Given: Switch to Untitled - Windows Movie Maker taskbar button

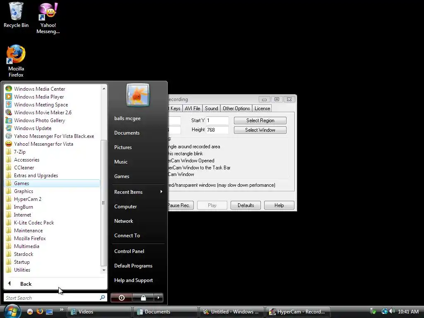Looking at the screenshot, I should coord(231,311).
